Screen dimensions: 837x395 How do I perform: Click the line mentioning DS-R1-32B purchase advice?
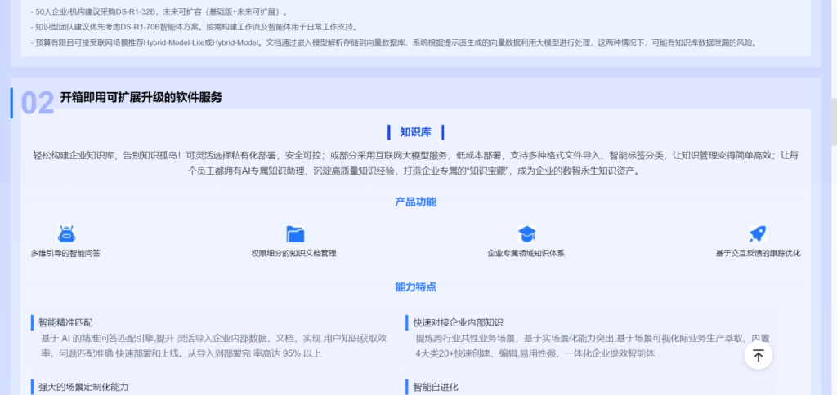(x=159, y=11)
